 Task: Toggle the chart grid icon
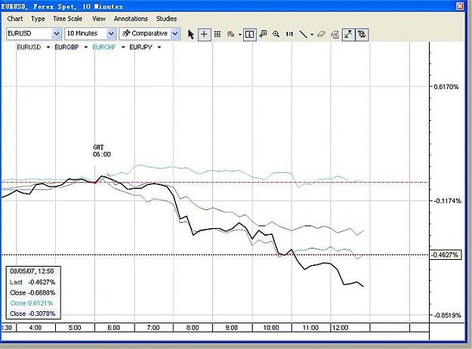pos(217,34)
